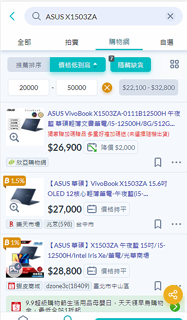Screen dimensions: 187x320
Task: Select 推薦排序 sorting option
Action: point(29,65)
